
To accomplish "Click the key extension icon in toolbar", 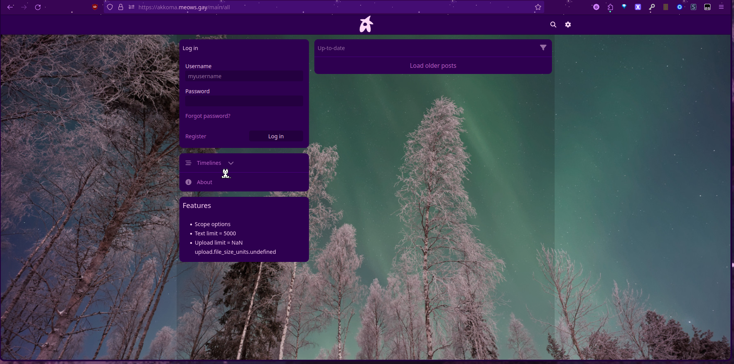I will [652, 7].
